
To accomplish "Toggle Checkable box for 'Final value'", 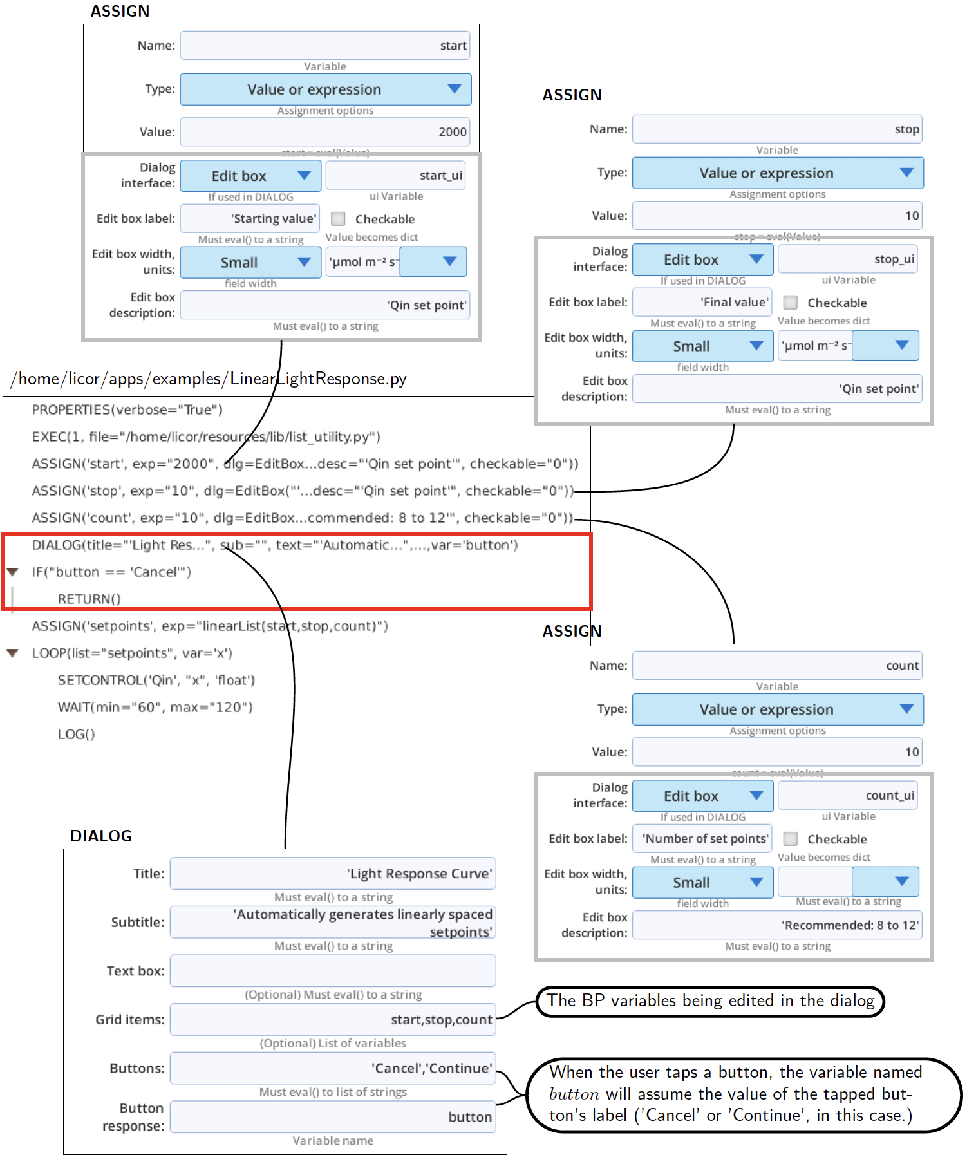I will coord(791,303).
